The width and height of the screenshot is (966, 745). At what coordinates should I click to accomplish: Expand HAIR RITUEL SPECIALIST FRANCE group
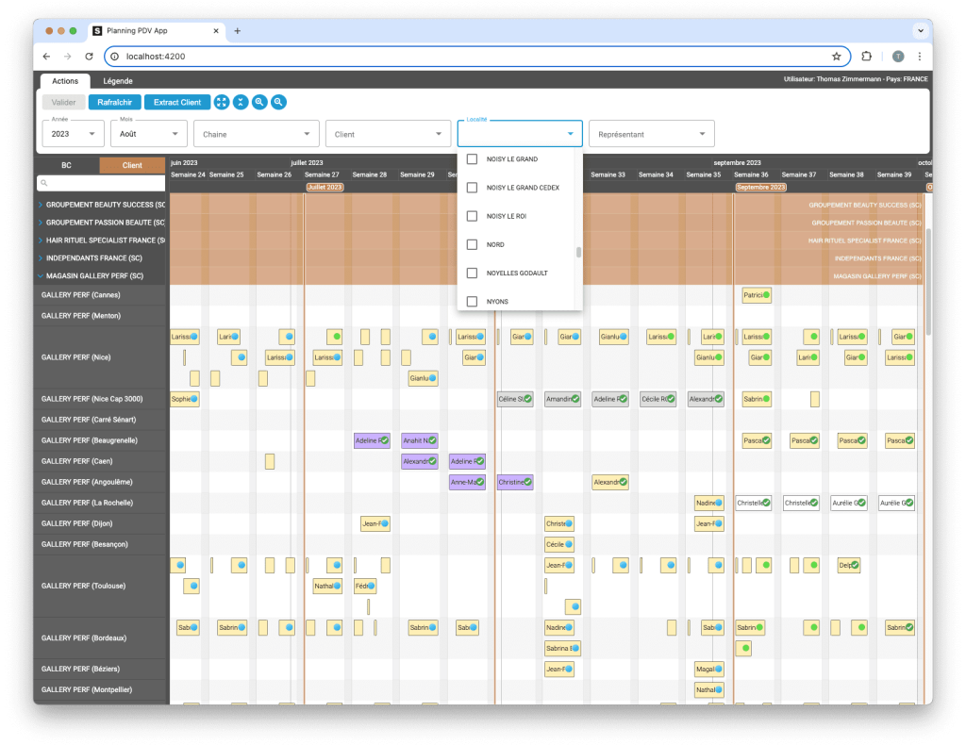[x=41, y=240]
